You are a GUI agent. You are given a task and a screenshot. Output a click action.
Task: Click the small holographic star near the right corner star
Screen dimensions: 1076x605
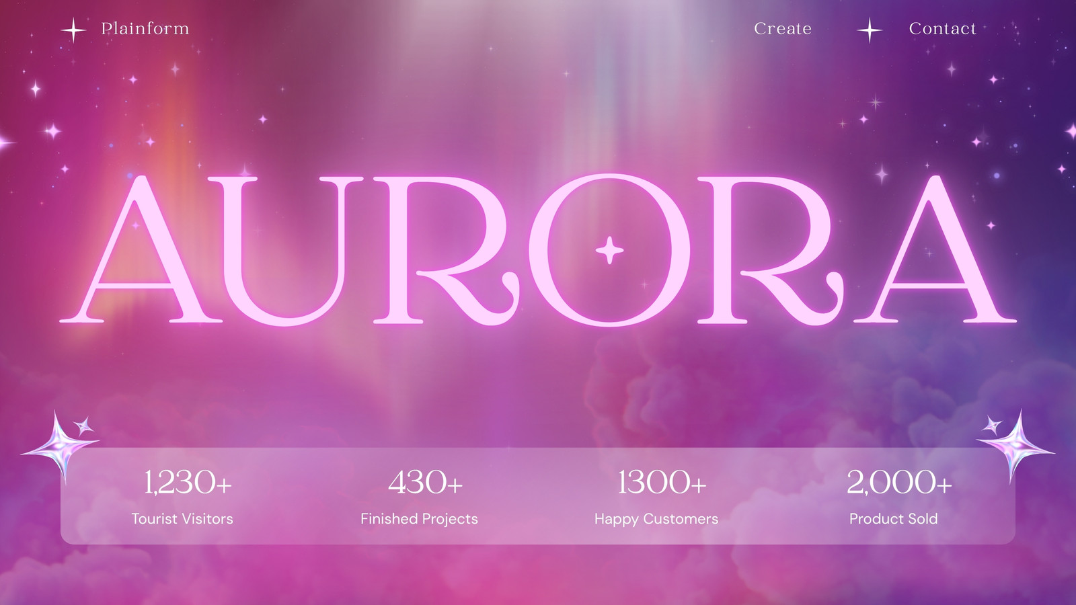(x=992, y=425)
